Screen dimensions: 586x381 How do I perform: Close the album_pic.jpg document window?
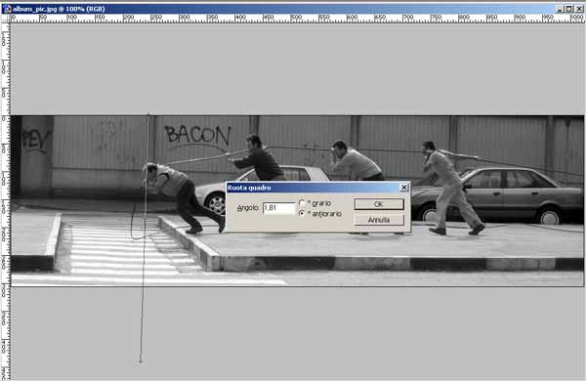[578, 9]
